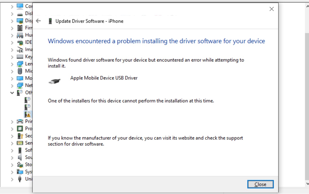The image size is (309, 194).
Task: Select the Monitors icon next to 'Mo'
Action: click(x=20, y=78)
